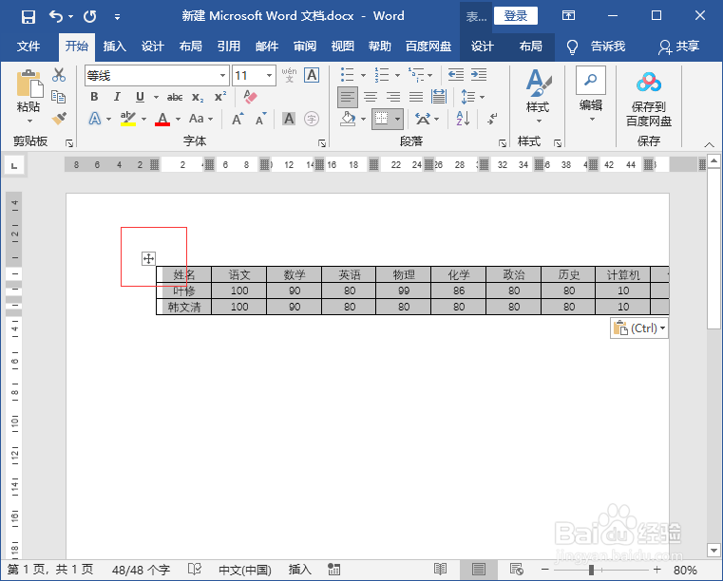Image resolution: width=723 pixels, height=581 pixels.
Task: Click the macro recording status icon
Action: [x=333, y=570]
